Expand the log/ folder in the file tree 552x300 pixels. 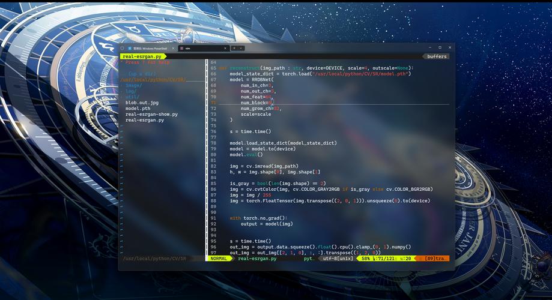pyautogui.click(x=131, y=91)
